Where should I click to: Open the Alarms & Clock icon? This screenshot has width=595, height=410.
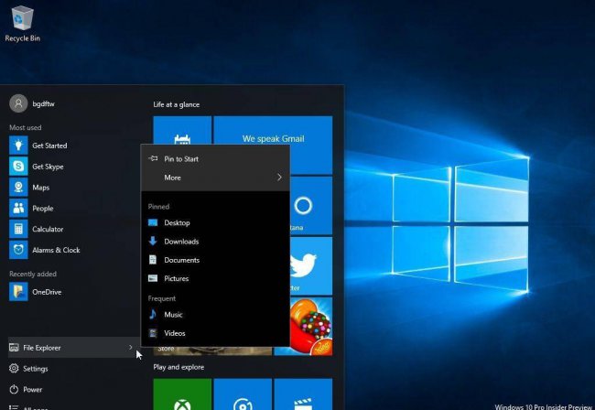click(x=18, y=250)
